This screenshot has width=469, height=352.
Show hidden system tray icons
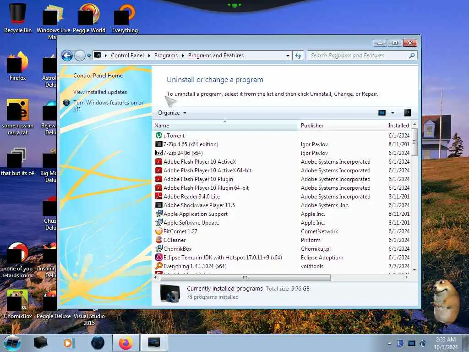[389, 343]
